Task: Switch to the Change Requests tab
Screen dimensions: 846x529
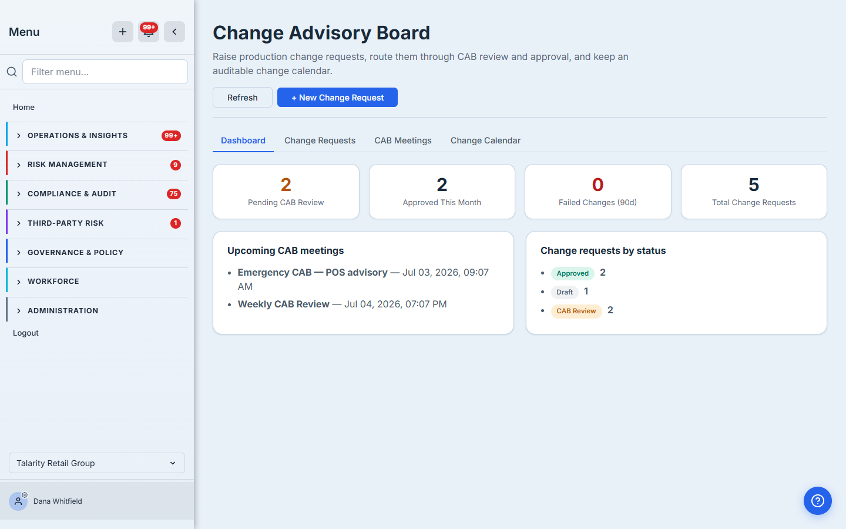Action: point(320,140)
